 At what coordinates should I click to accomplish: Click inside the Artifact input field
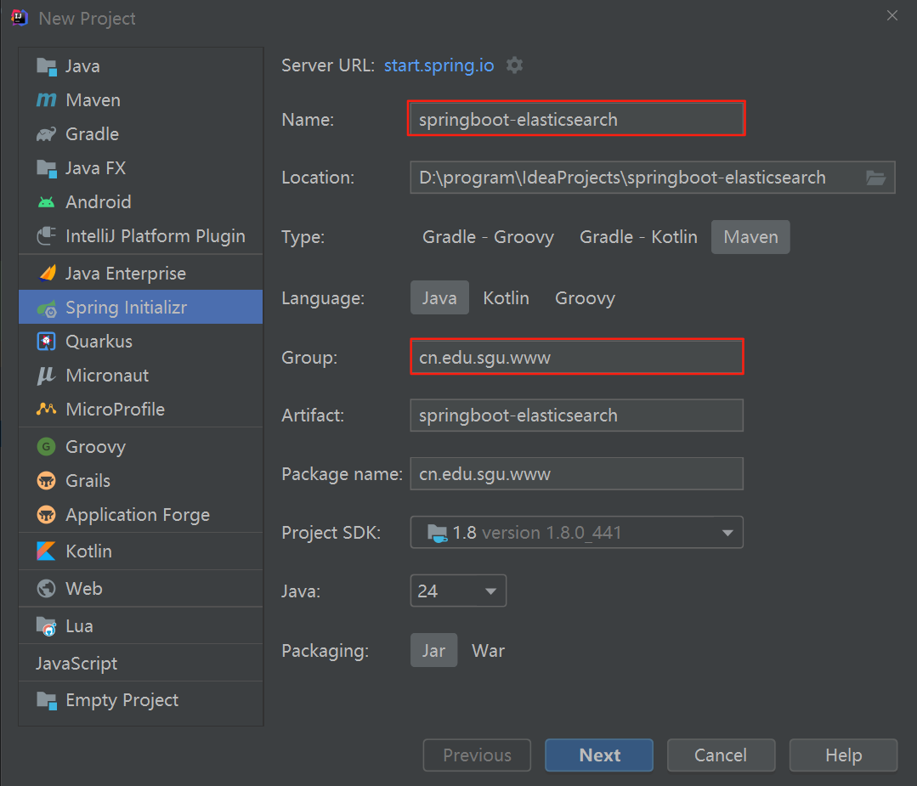pos(576,416)
